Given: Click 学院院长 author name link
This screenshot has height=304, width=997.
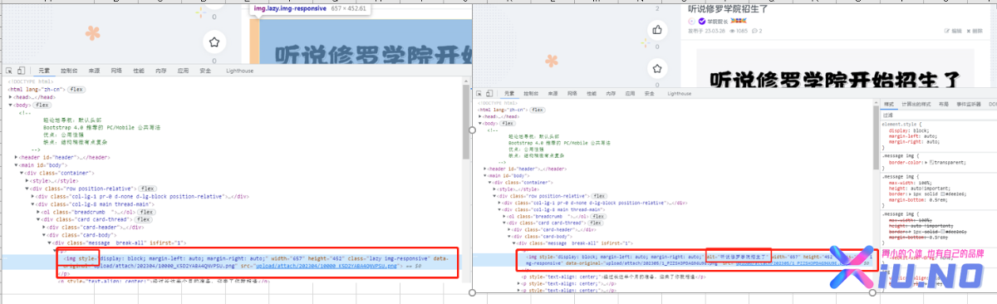Looking at the screenshot, I should pyautogui.click(x=718, y=21).
